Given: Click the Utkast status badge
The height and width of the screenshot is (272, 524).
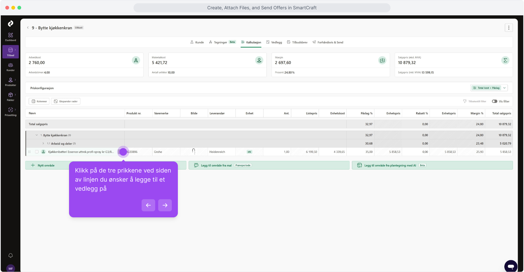Looking at the screenshot, I should [x=79, y=28].
